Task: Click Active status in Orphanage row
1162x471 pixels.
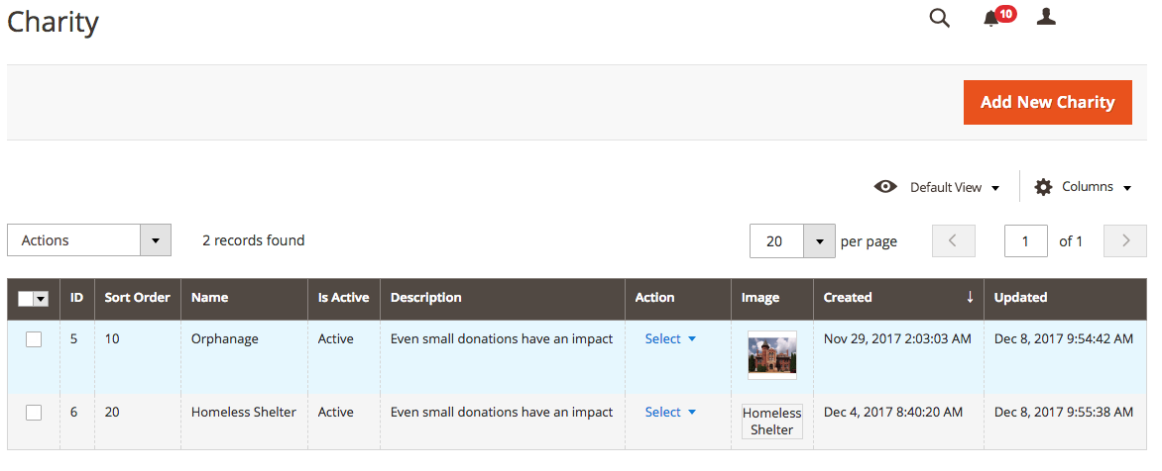Action: [x=336, y=338]
